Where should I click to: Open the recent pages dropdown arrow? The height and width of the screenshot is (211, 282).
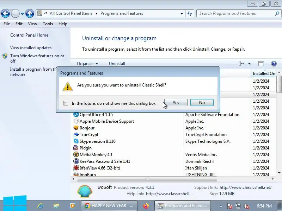click(22, 13)
